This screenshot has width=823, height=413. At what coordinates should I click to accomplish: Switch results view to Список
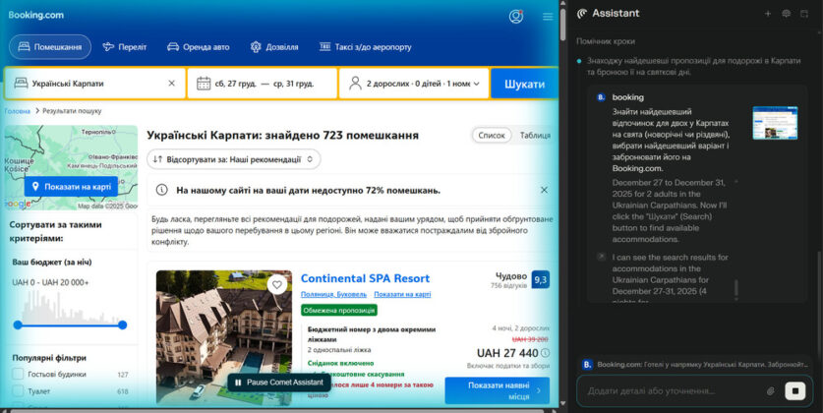(x=492, y=136)
